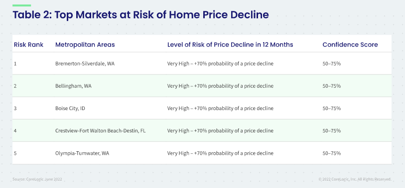The width and height of the screenshot is (405, 188).
Task: Click risk rank number 5
Action: (15, 153)
